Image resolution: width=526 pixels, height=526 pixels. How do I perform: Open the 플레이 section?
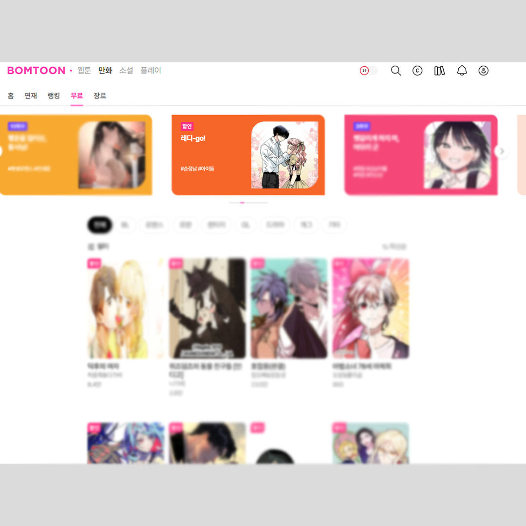point(150,71)
